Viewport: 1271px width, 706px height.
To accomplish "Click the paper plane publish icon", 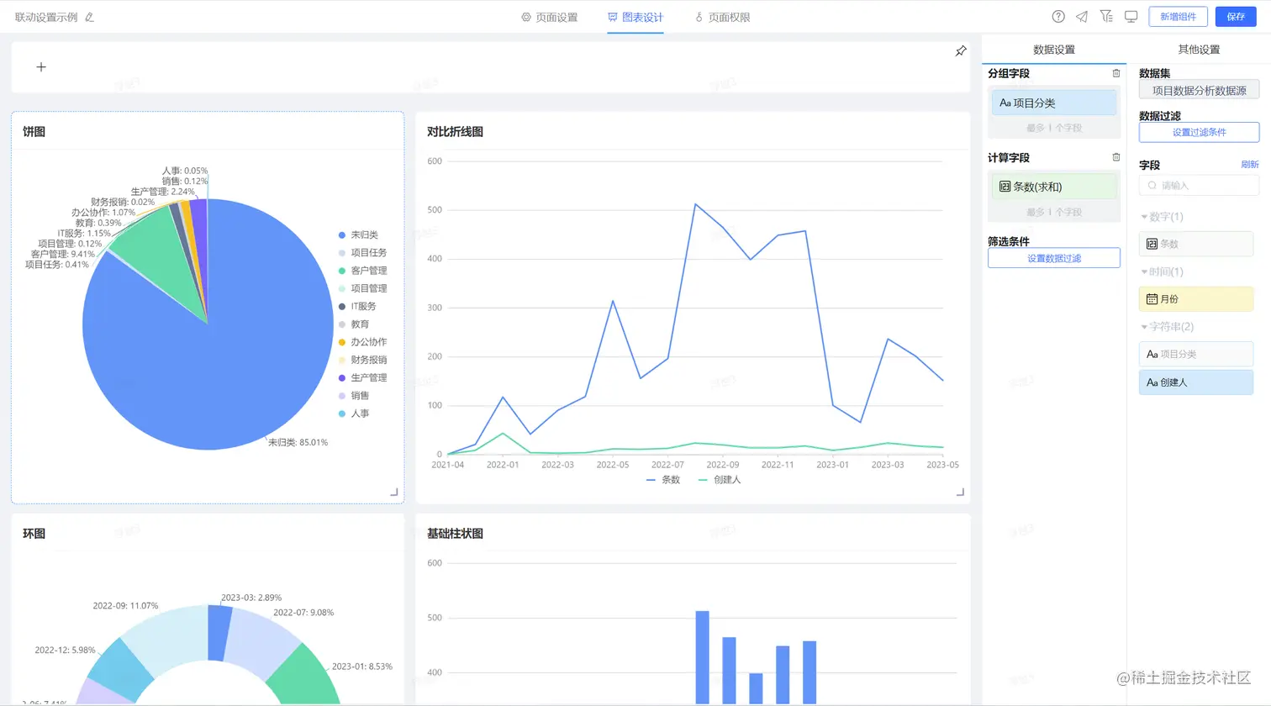I will click(1082, 16).
